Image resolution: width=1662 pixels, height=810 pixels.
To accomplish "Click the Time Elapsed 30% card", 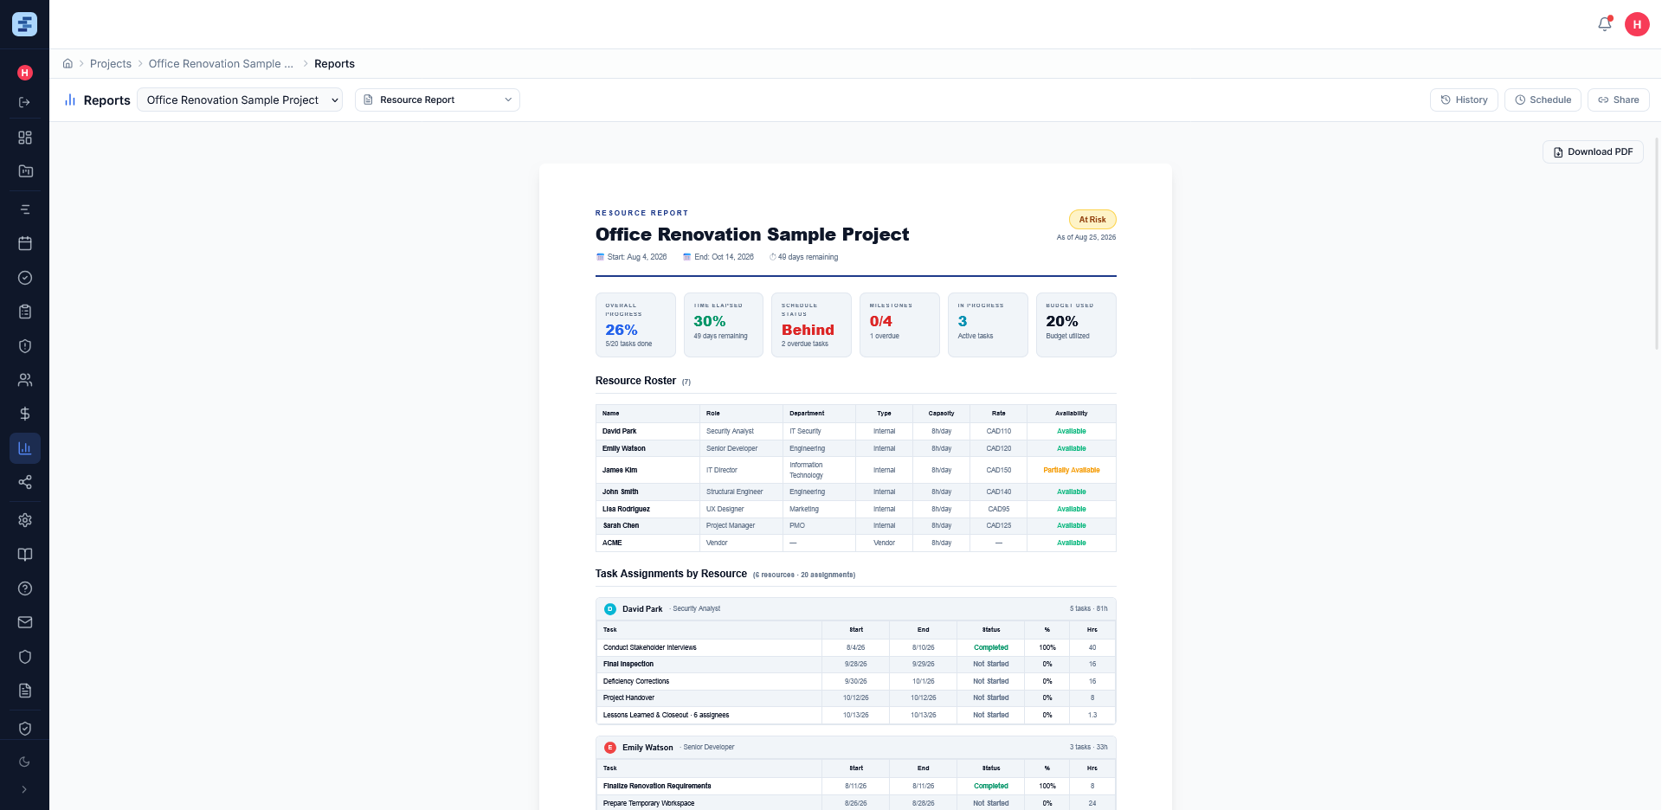I will tap(724, 325).
